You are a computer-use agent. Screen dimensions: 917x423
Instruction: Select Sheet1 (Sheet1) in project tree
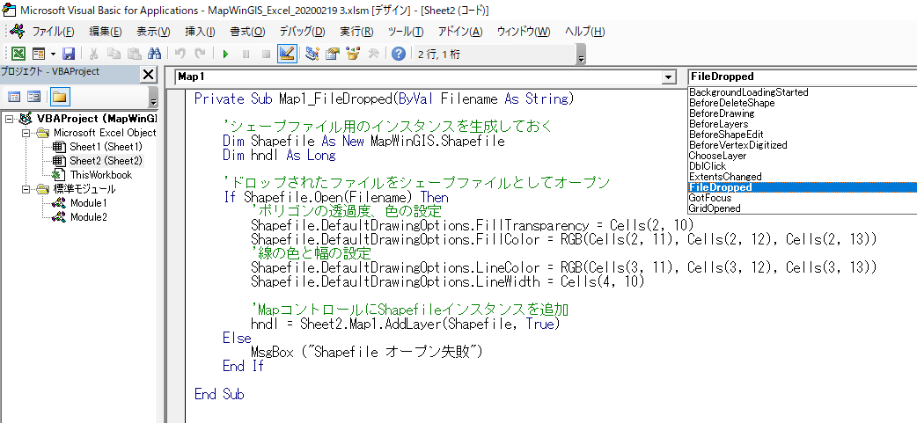[106, 147]
